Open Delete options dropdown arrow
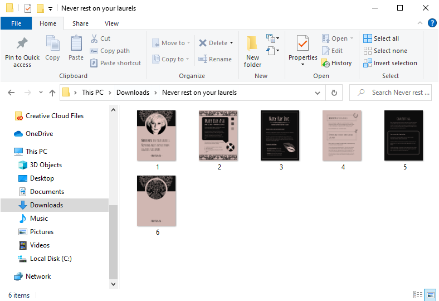Image resolution: width=439 pixels, height=301 pixels. point(232,43)
